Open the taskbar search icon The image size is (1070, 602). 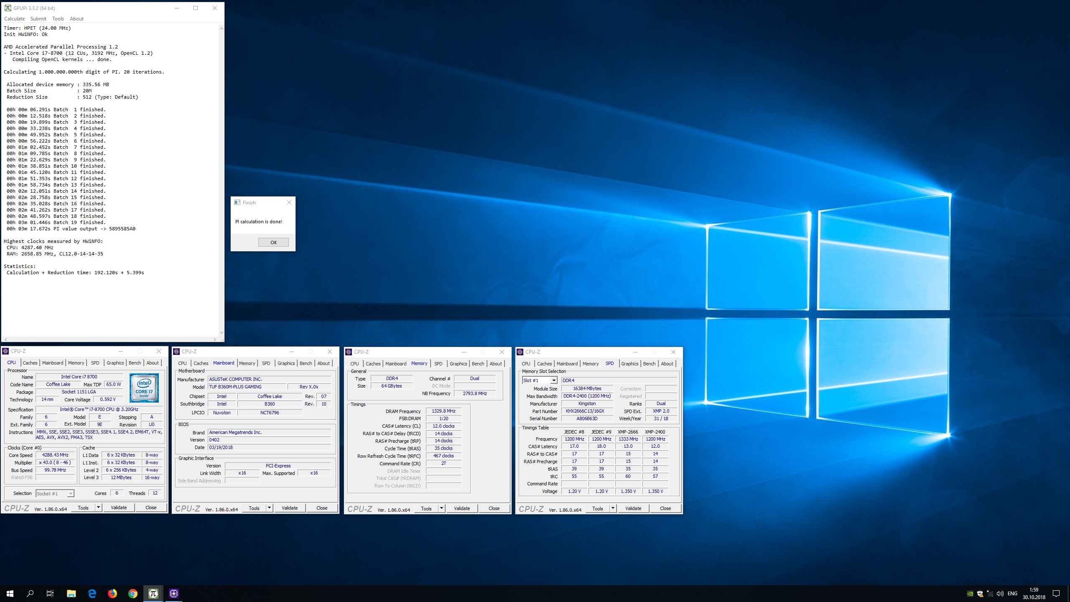coord(30,593)
